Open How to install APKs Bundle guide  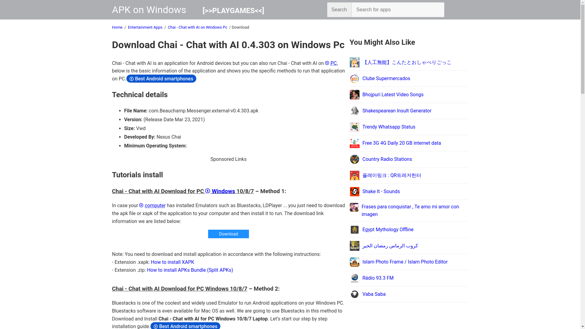click(190, 270)
